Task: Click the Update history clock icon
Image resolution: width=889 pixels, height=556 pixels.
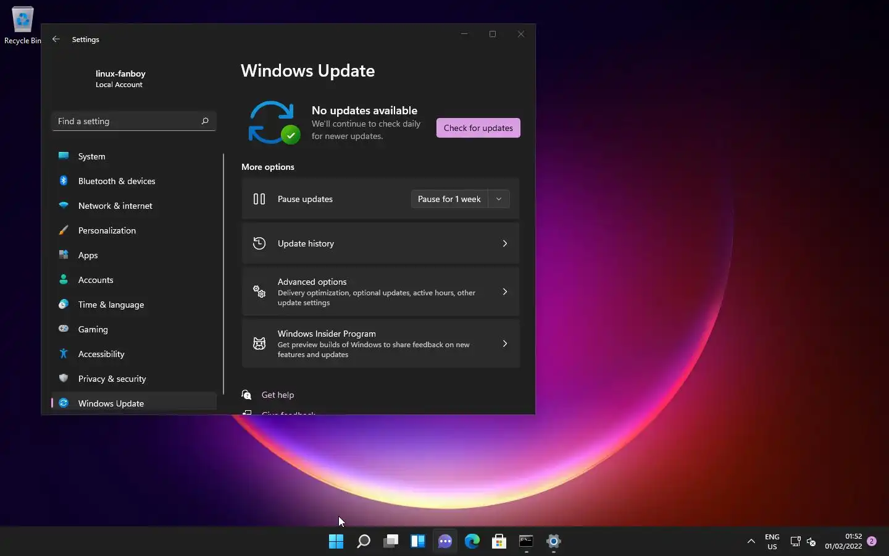Action: [259, 243]
